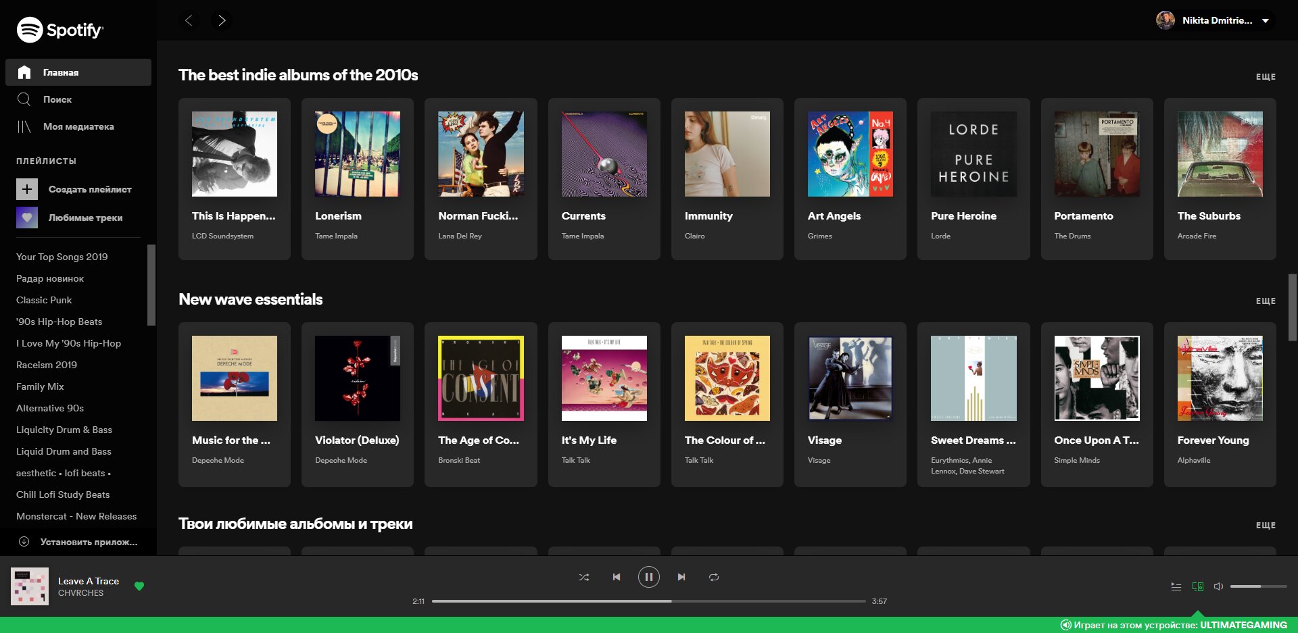The width and height of the screenshot is (1298, 633).
Task: Click Lana Del Rey artist link
Action: [x=460, y=236]
